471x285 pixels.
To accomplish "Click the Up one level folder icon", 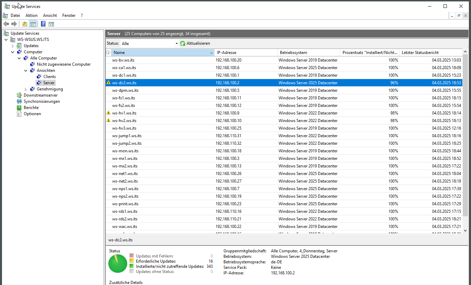I will 25,24.
